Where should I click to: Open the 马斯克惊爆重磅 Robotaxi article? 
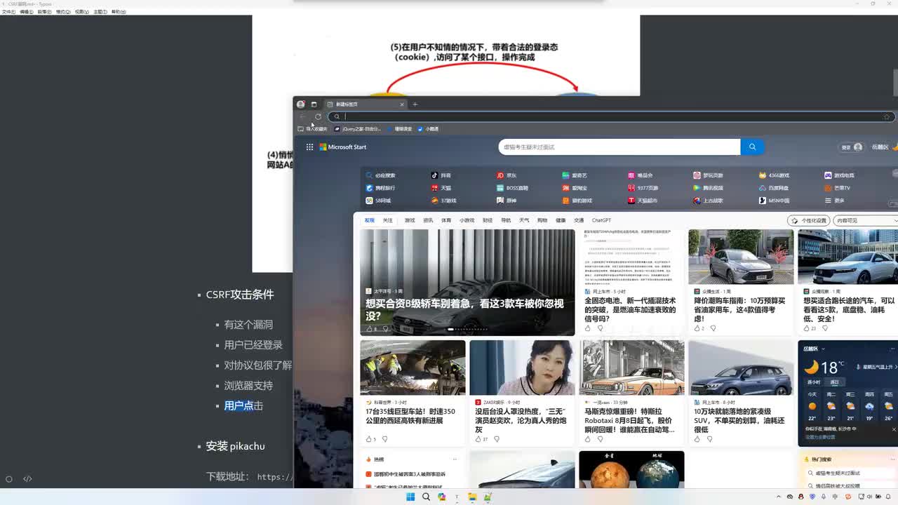629,420
